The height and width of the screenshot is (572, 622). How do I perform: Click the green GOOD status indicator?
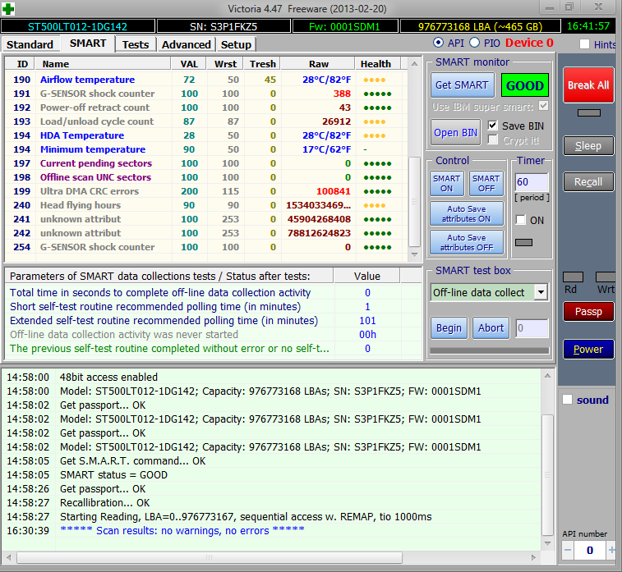tap(525, 85)
